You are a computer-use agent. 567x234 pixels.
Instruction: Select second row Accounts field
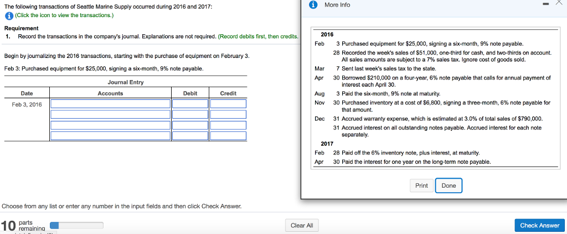pos(110,114)
